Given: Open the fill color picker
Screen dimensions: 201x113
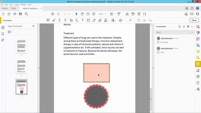Looking at the screenshot, I should tap(139, 20).
